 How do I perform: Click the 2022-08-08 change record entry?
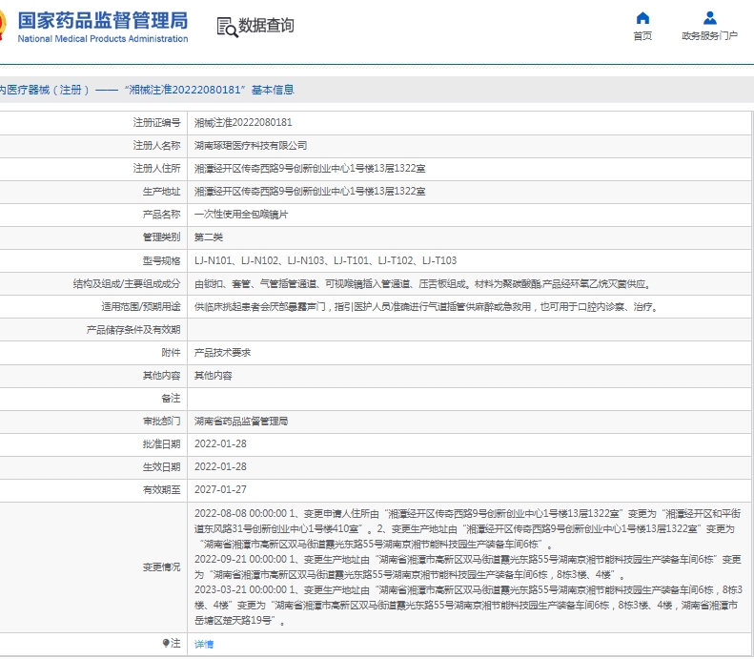click(467, 529)
